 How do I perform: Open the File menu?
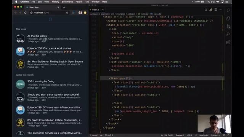[33, 2]
